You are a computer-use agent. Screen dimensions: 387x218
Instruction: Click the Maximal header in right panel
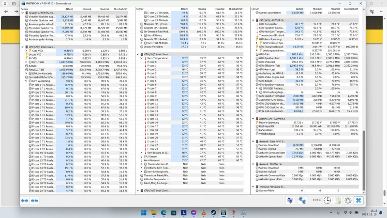(335, 9)
